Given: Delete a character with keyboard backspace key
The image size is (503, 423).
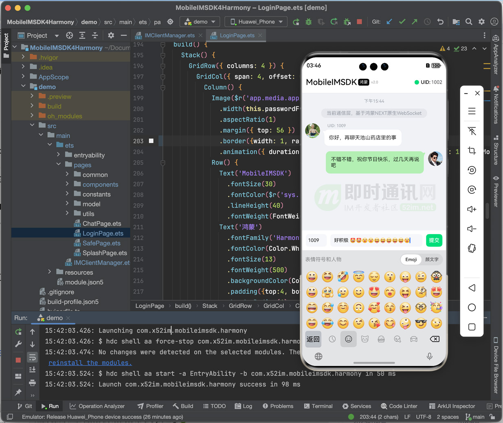Looking at the screenshot, I should (435, 339).
